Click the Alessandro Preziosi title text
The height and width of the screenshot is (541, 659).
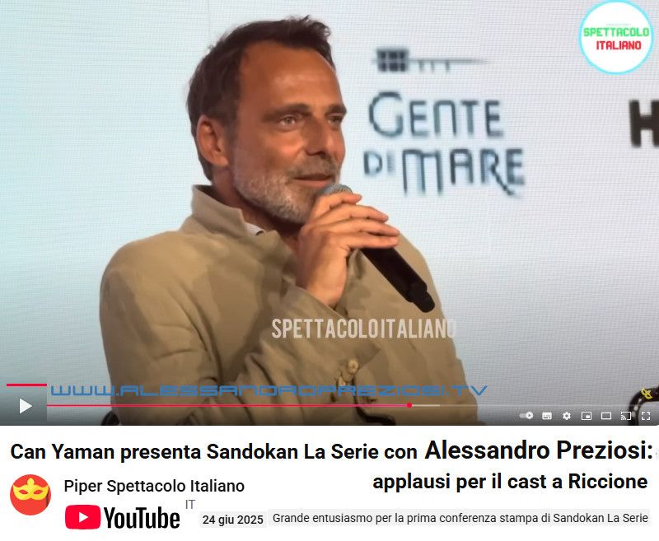click(x=539, y=450)
